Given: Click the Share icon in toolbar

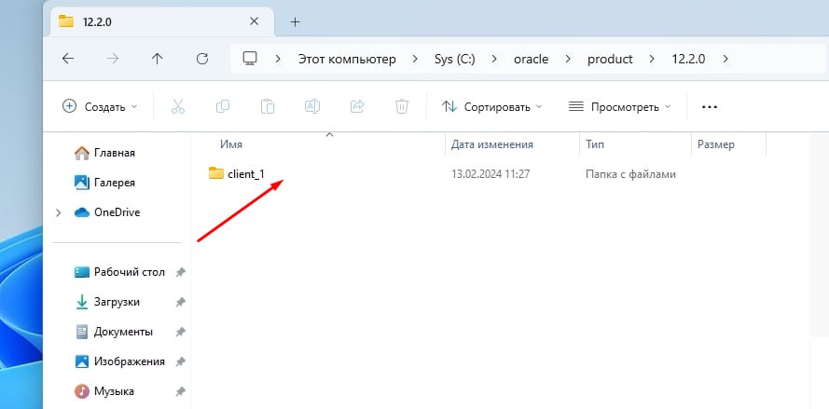Looking at the screenshot, I should 357,107.
